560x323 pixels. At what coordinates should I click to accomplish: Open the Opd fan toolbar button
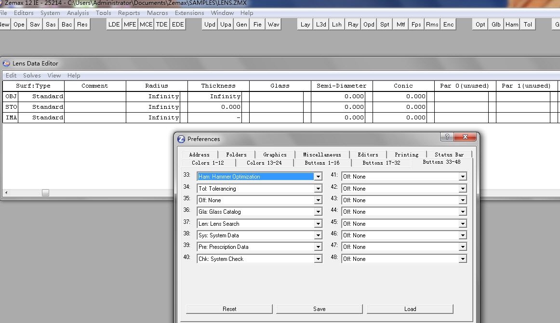(x=369, y=24)
